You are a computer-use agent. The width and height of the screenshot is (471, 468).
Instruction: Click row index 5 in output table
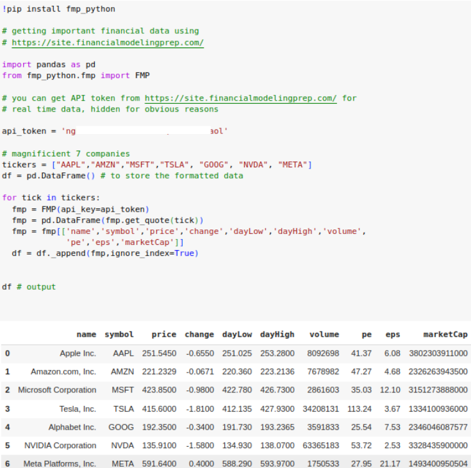pyautogui.click(x=8, y=446)
